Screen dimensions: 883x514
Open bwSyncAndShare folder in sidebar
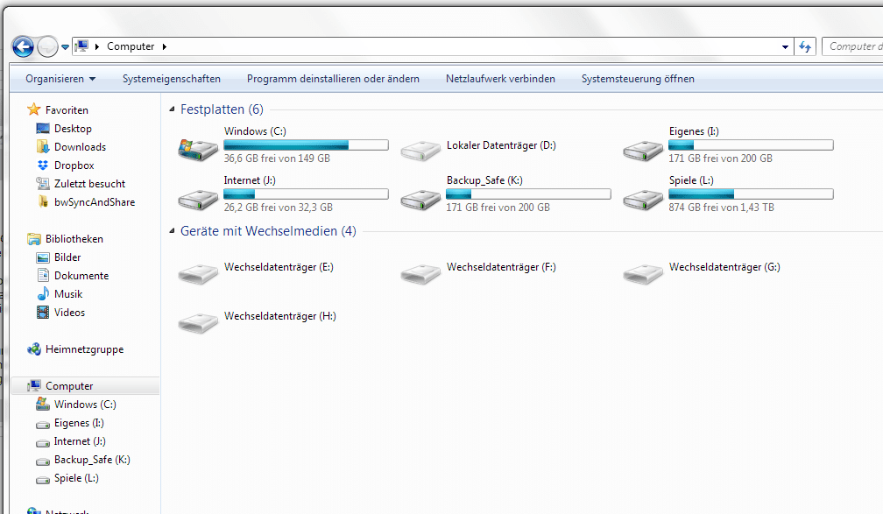(x=86, y=202)
